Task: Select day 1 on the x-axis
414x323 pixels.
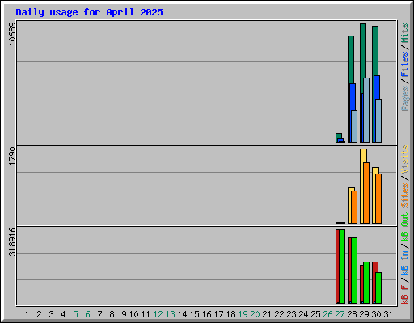Action: coord(27,314)
